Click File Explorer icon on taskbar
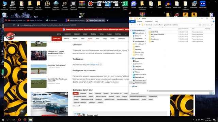 pos(30,120)
